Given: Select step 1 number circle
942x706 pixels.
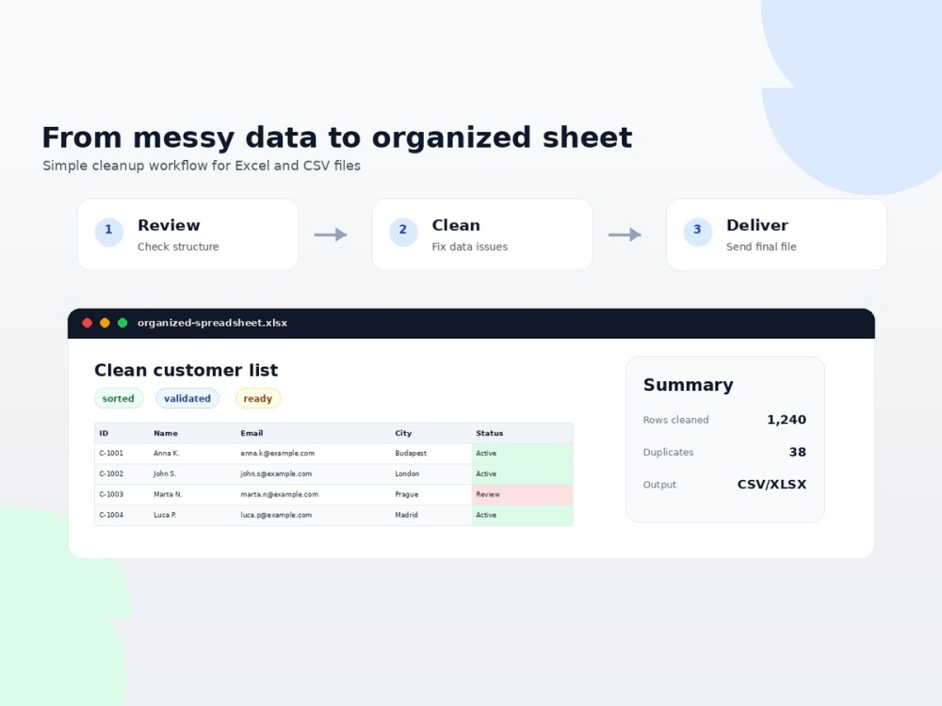Looking at the screenshot, I should [x=108, y=233].
